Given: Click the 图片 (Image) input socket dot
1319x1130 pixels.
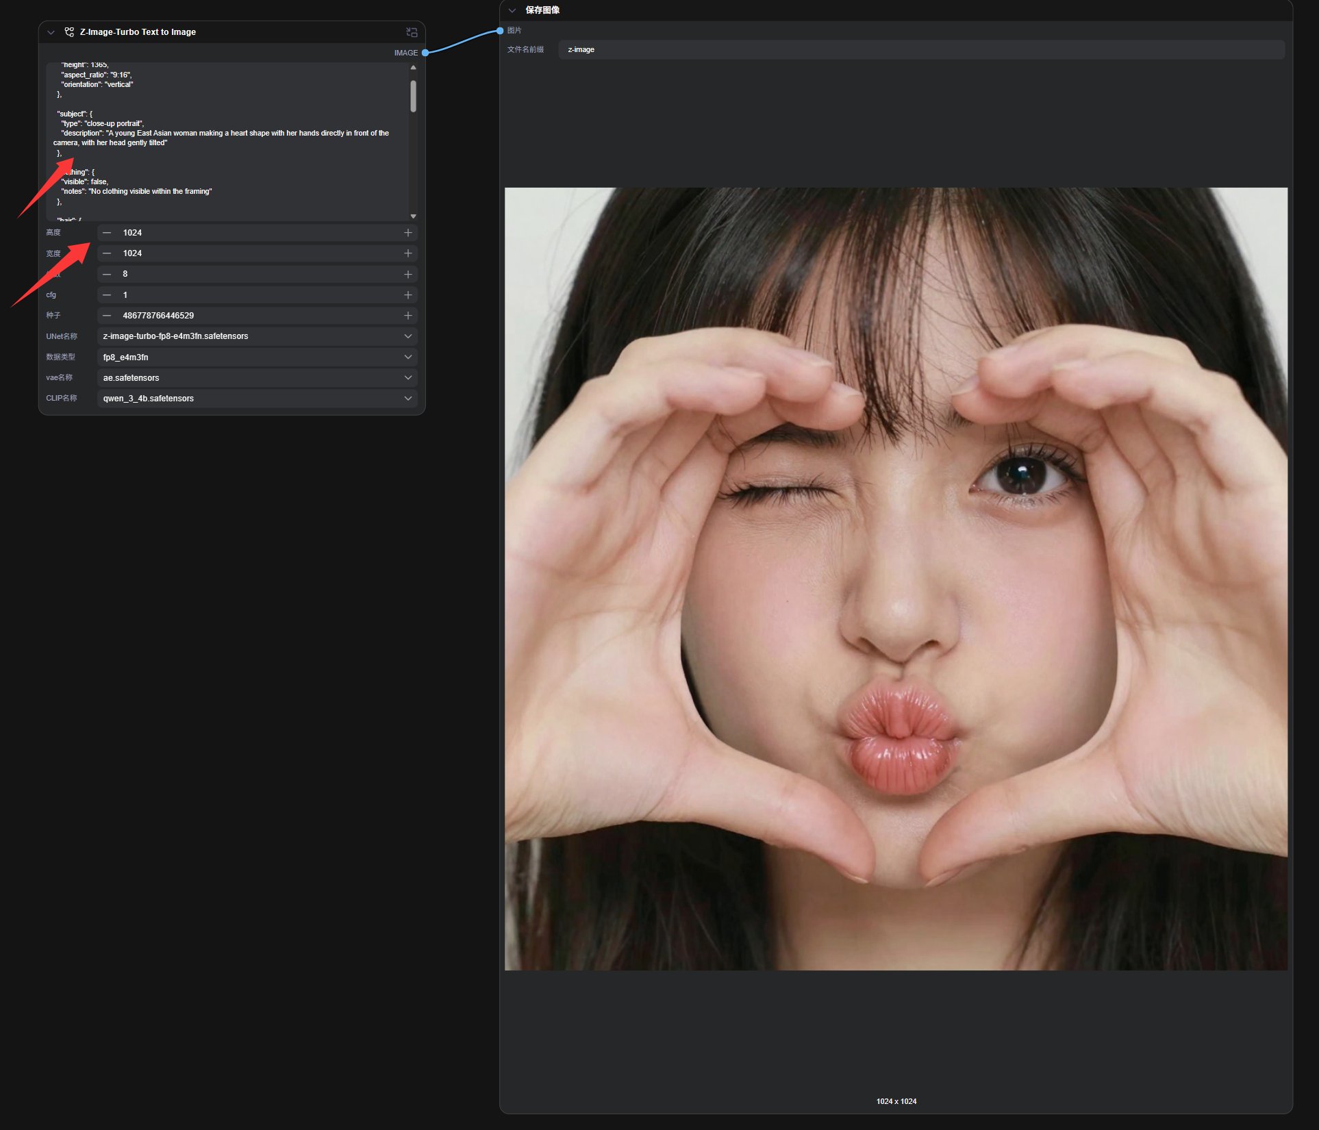Looking at the screenshot, I should pos(500,31).
